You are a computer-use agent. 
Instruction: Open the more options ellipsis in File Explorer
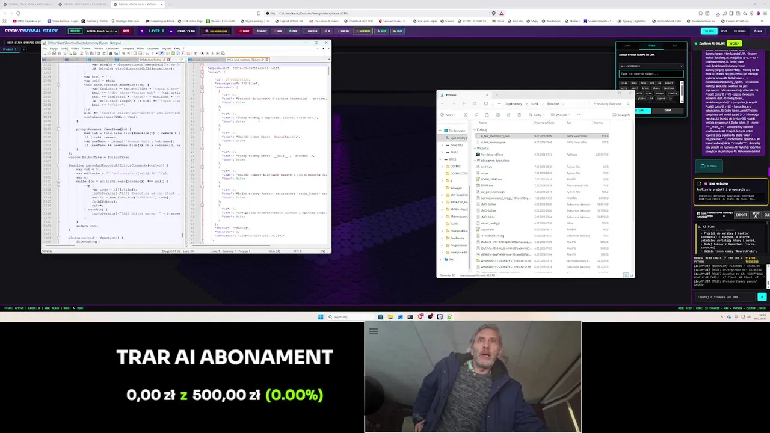click(x=579, y=115)
